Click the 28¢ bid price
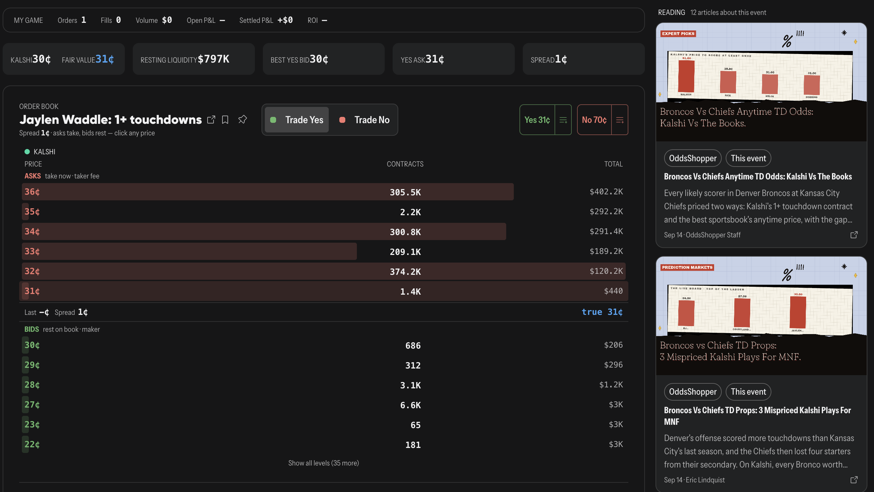The width and height of the screenshot is (874, 492). click(x=32, y=385)
